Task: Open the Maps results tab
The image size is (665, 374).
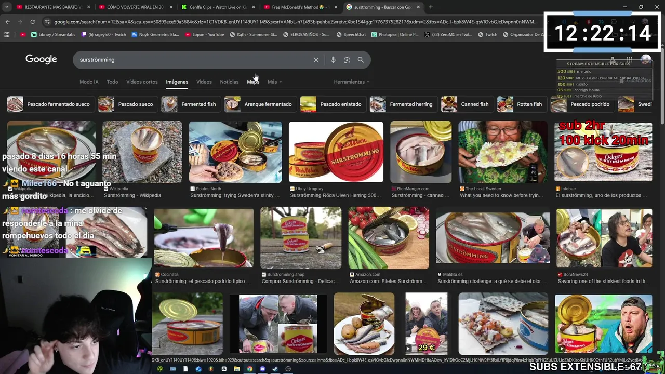Action: pos(253,82)
